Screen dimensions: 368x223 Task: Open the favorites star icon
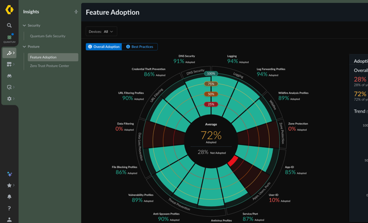coord(9,185)
